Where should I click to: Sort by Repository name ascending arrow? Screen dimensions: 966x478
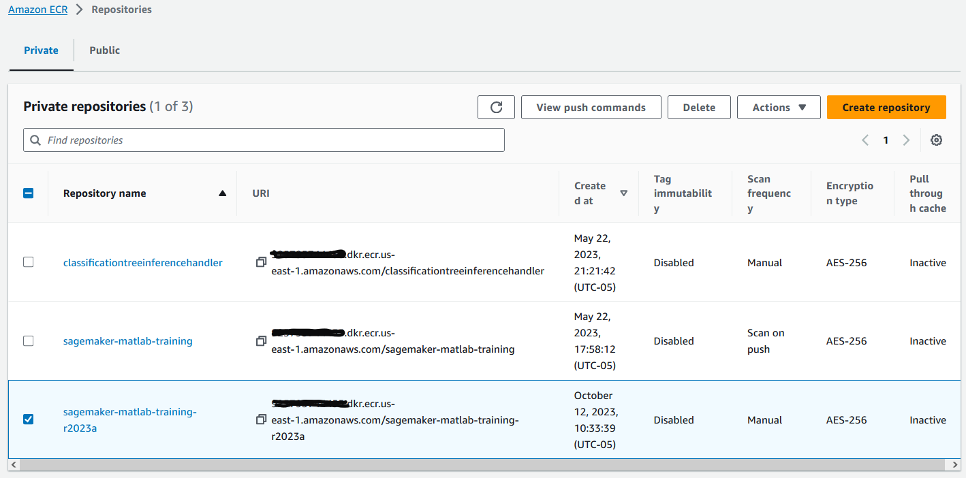pos(222,193)
